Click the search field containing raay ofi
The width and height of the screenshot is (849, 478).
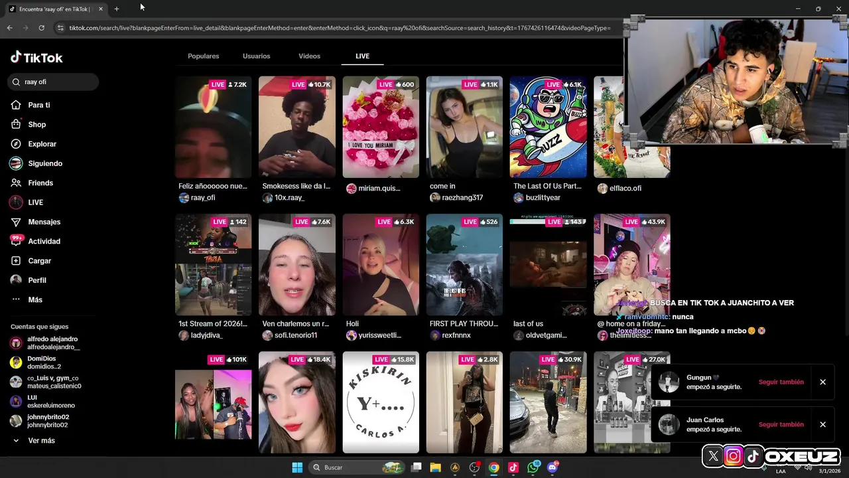pyautogui.click(x=54, y=82)
